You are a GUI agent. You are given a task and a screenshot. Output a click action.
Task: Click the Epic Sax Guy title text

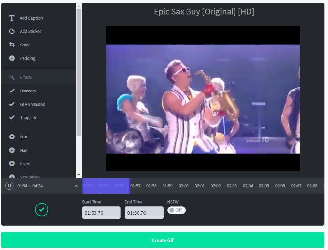(x=204, y=12)
